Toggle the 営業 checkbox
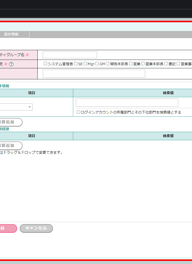 click(x=131, y=64)
